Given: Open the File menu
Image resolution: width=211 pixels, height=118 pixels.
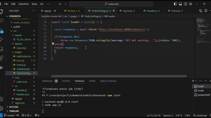Looking at the screenshot, I should [x=6, y=4].
